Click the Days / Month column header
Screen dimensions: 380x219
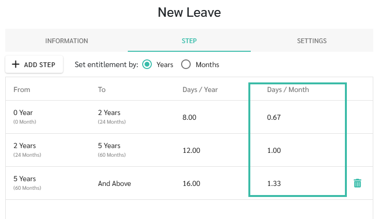[288, 90]
